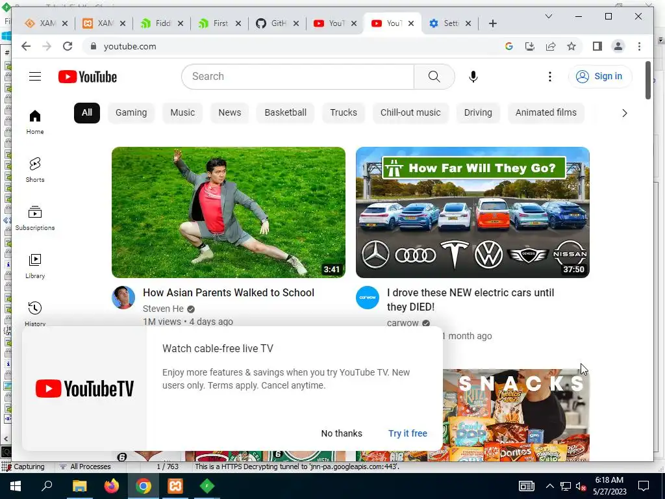Start voice search with the microphone
665x499 pixels.
(x=473, y=77)
